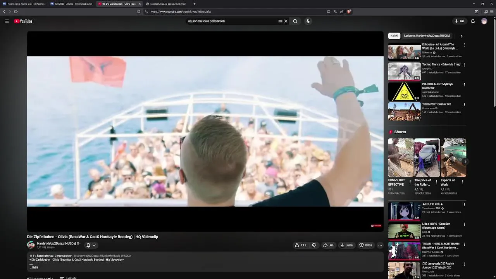Click the Brave Shields lion icon
Image resolution: width=496 pixels, height=279 pixels.
coord(349,12)
